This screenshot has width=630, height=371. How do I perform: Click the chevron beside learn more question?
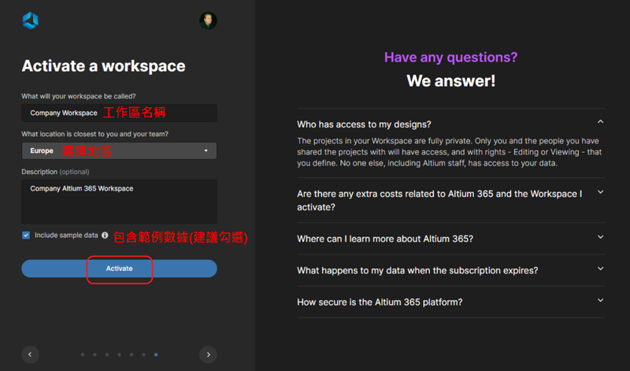click(600, 237)
